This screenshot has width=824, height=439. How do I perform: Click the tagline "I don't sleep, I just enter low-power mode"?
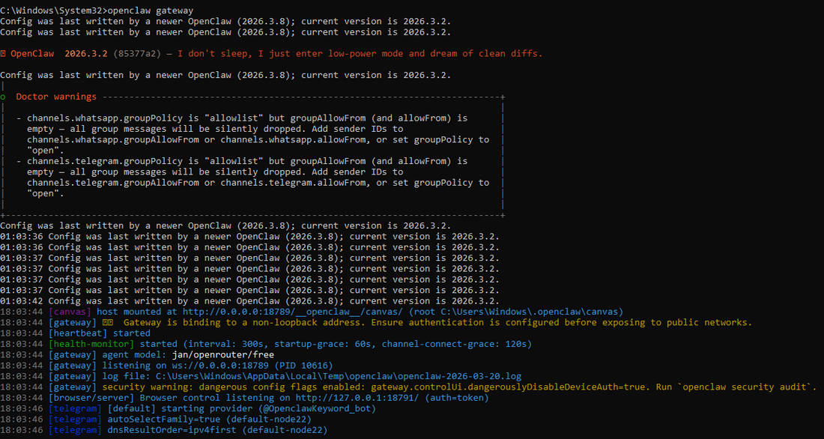pyautogui.click(x=291, y=54)
